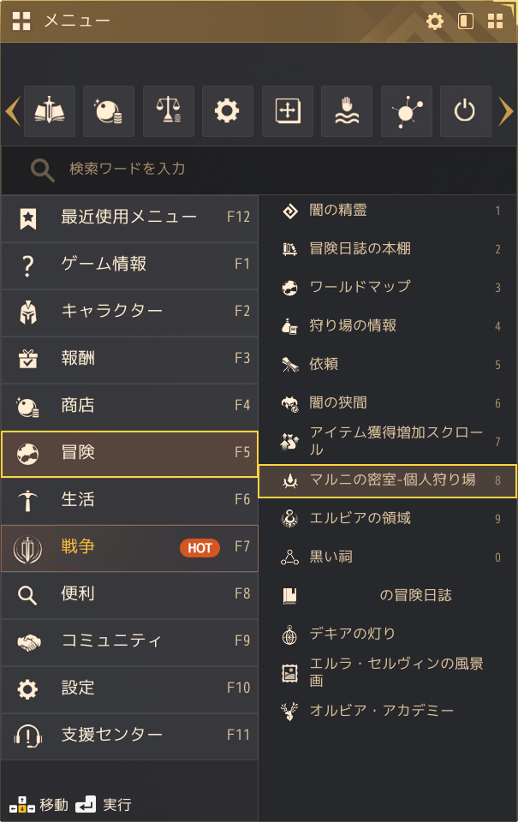
Task: Click the connected nodes shortcut icon
Action: (x=406, y=111)
